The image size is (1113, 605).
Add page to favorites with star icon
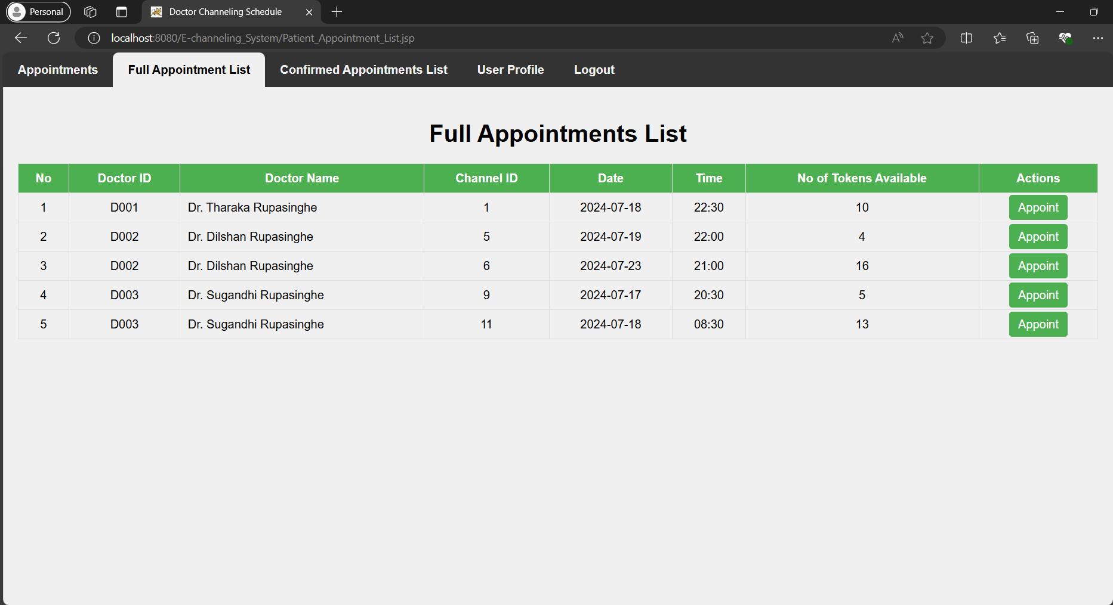pyautogui.click(x=927, y=38)
